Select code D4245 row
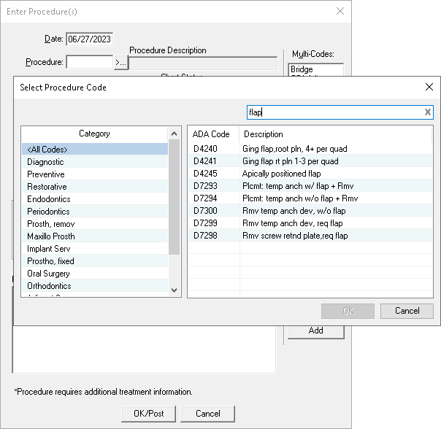 310,173
